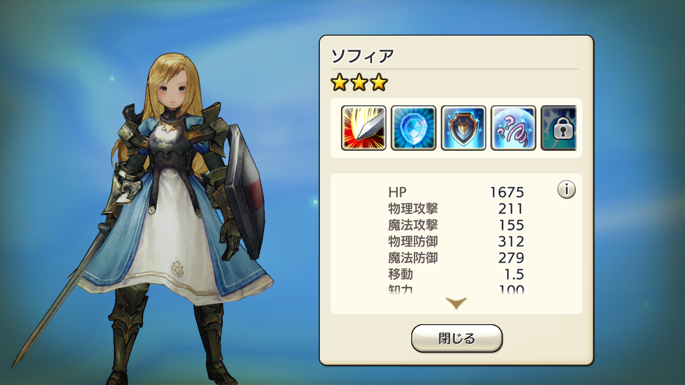Image resolution: width=685 pixels, height=385 pixels.
Task: Open the stats info (i) icon
Action: point(566,189)
